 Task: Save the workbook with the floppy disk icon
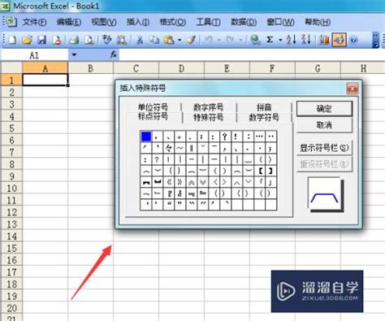coord(41,40)
